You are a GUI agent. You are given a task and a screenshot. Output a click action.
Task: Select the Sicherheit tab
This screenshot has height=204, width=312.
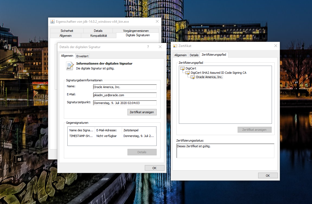(67, 31)
